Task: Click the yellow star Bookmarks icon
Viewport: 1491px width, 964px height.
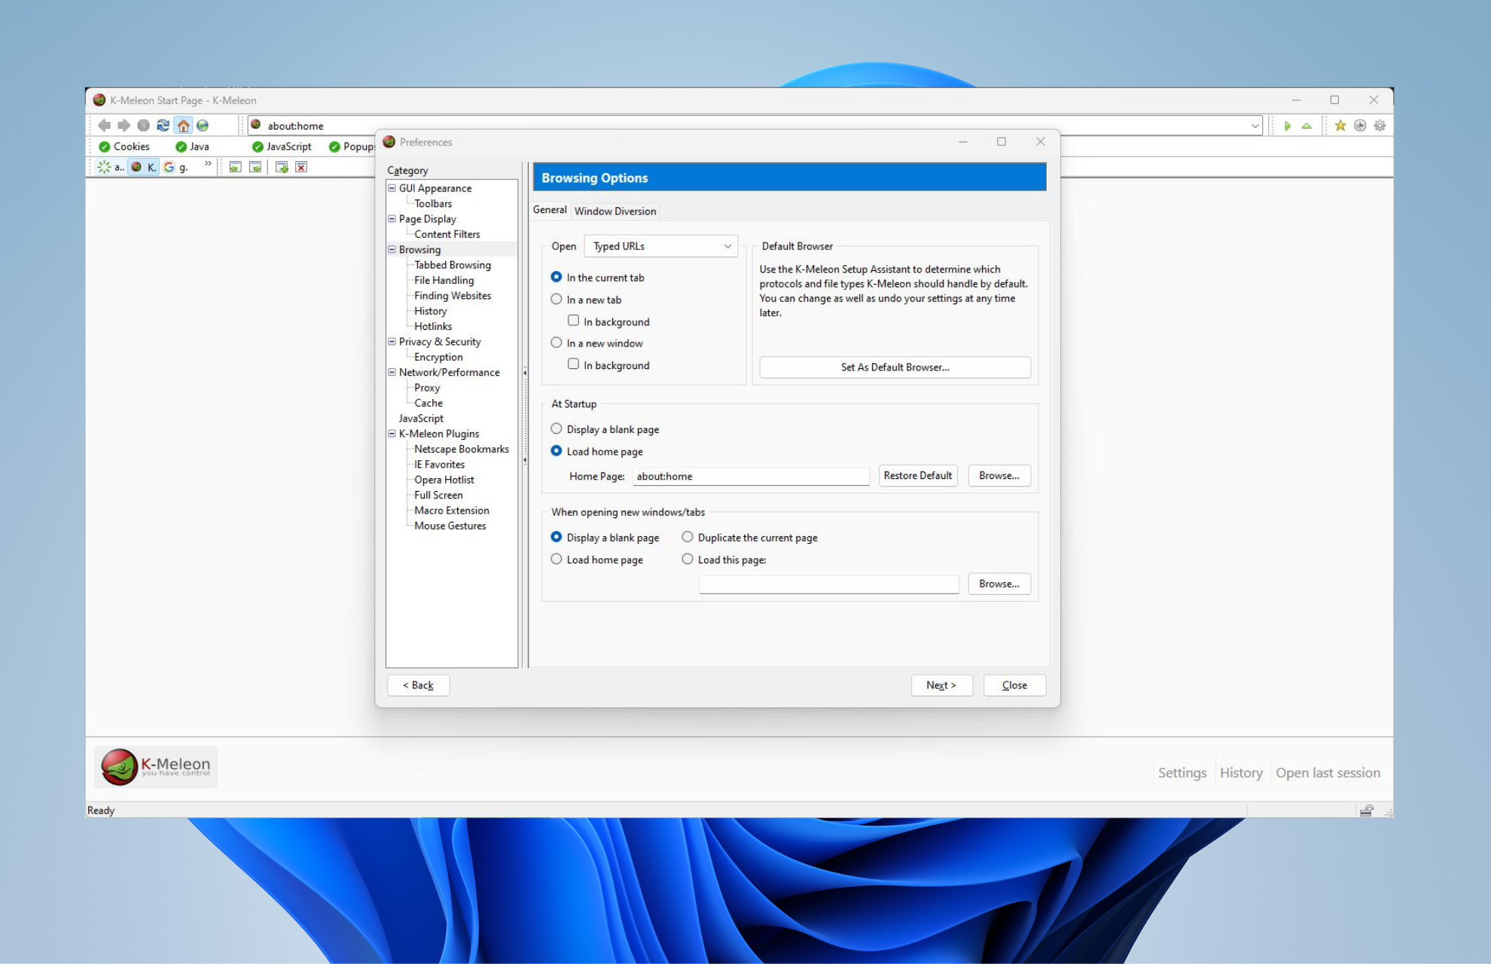Action: (1340, 126)
